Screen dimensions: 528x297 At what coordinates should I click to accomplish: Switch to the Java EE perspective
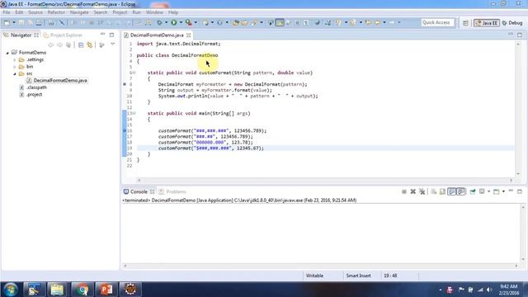pyautogui.click(x=487, y=23)
